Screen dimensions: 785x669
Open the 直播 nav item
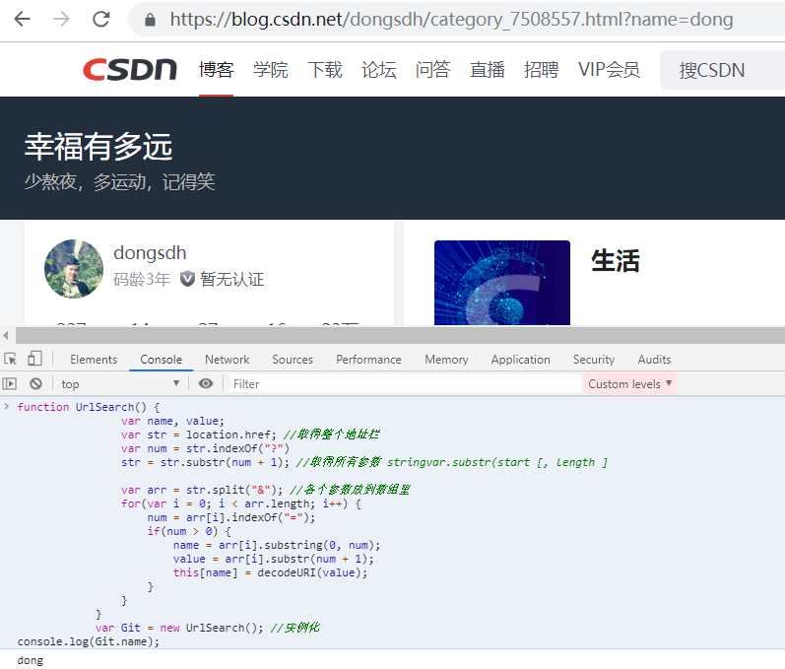point(488,70)
